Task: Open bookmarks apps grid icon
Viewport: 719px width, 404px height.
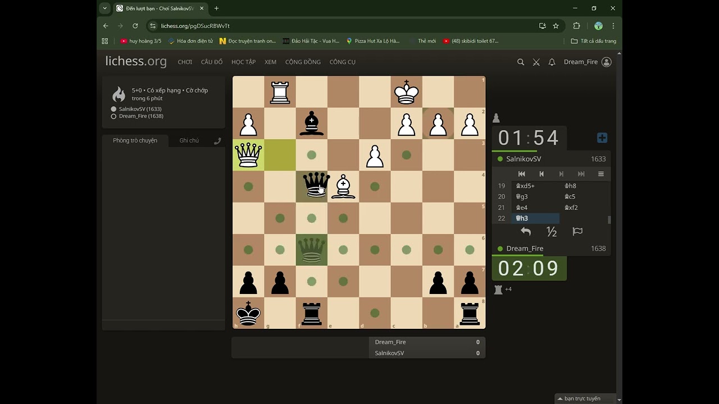Action: 104,41
